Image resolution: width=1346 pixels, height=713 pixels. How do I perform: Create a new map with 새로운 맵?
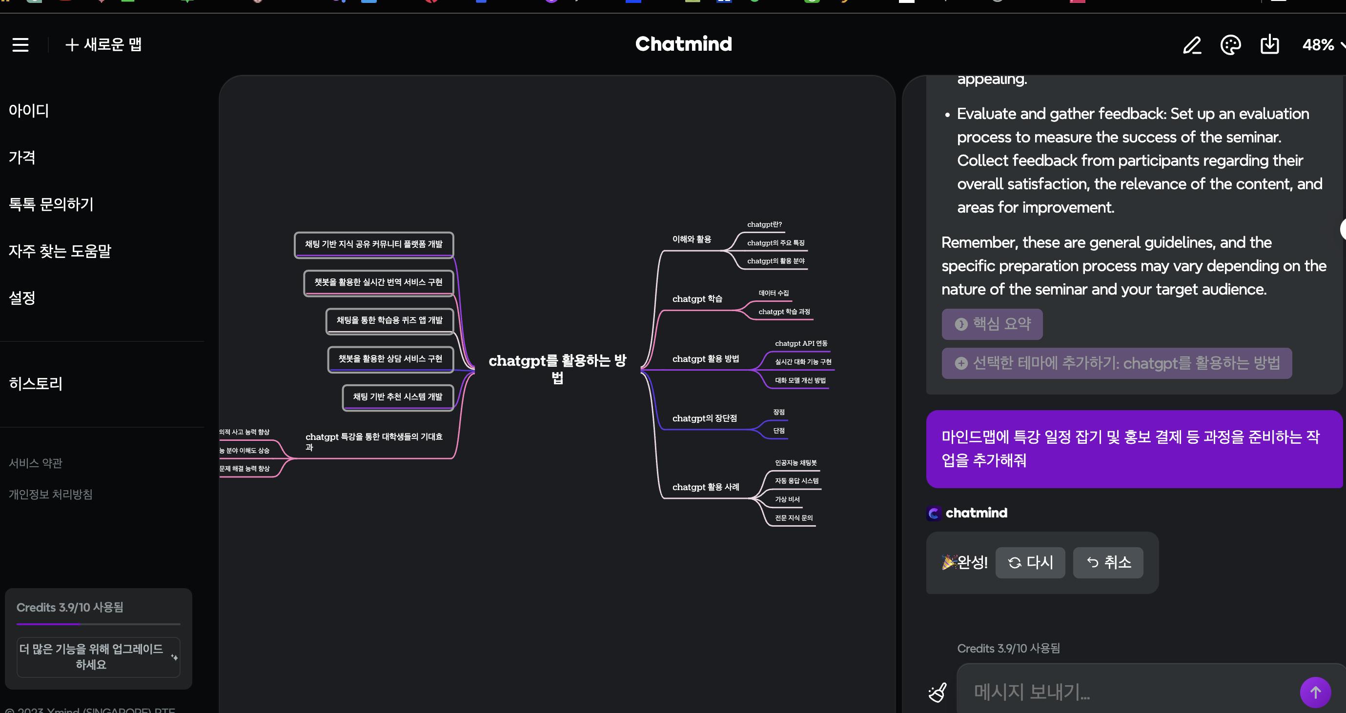click(x=103, y=45)
